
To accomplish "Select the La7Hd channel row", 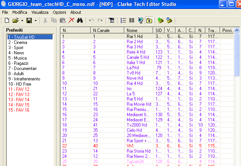I will 147,68.
